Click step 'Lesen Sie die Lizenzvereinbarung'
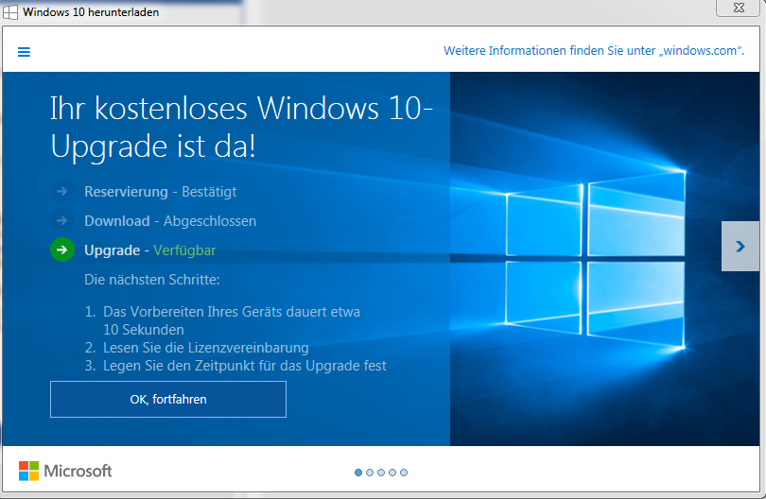Screen dimensions: 766x499 coord(205,348)
